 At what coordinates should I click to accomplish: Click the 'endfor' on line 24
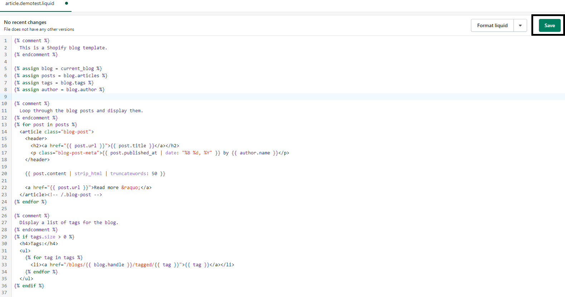tap(30, 202)
